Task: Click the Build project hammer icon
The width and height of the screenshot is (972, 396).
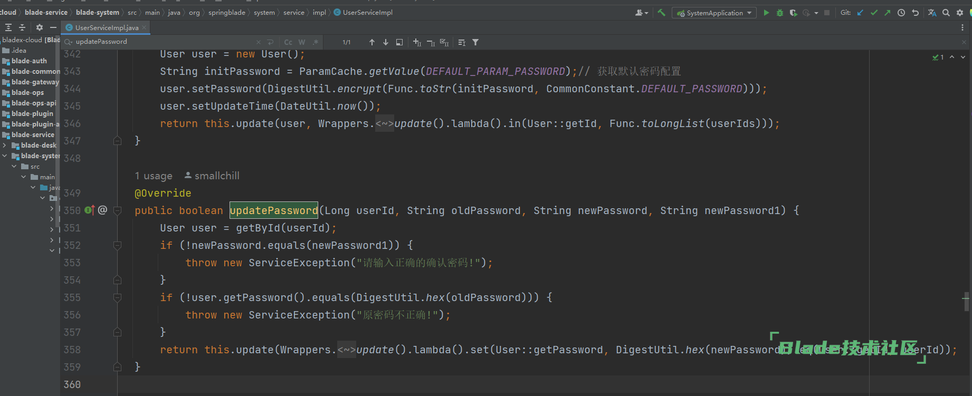Action: tap(661, 13)
